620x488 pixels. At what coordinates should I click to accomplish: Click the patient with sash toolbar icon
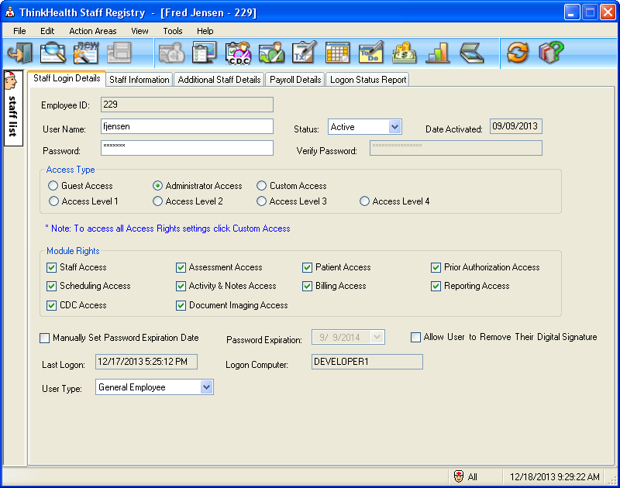(x=271, y=53)
